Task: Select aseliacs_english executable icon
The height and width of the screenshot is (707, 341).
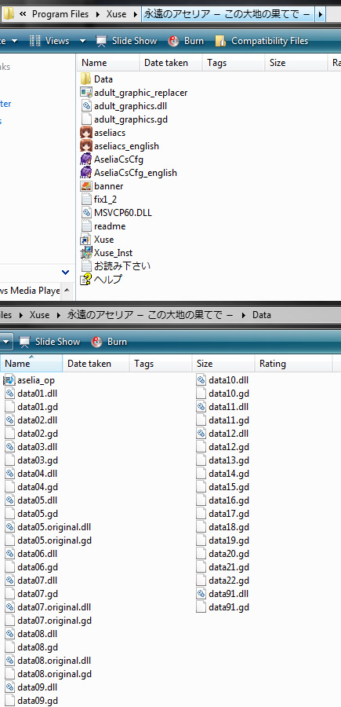Action: (86, 146)
